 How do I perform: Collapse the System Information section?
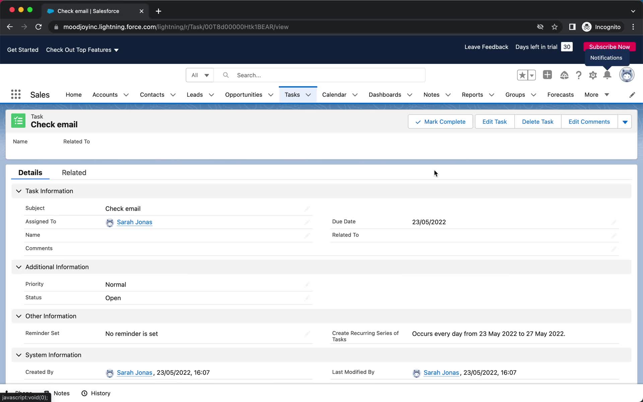(19, 355)
